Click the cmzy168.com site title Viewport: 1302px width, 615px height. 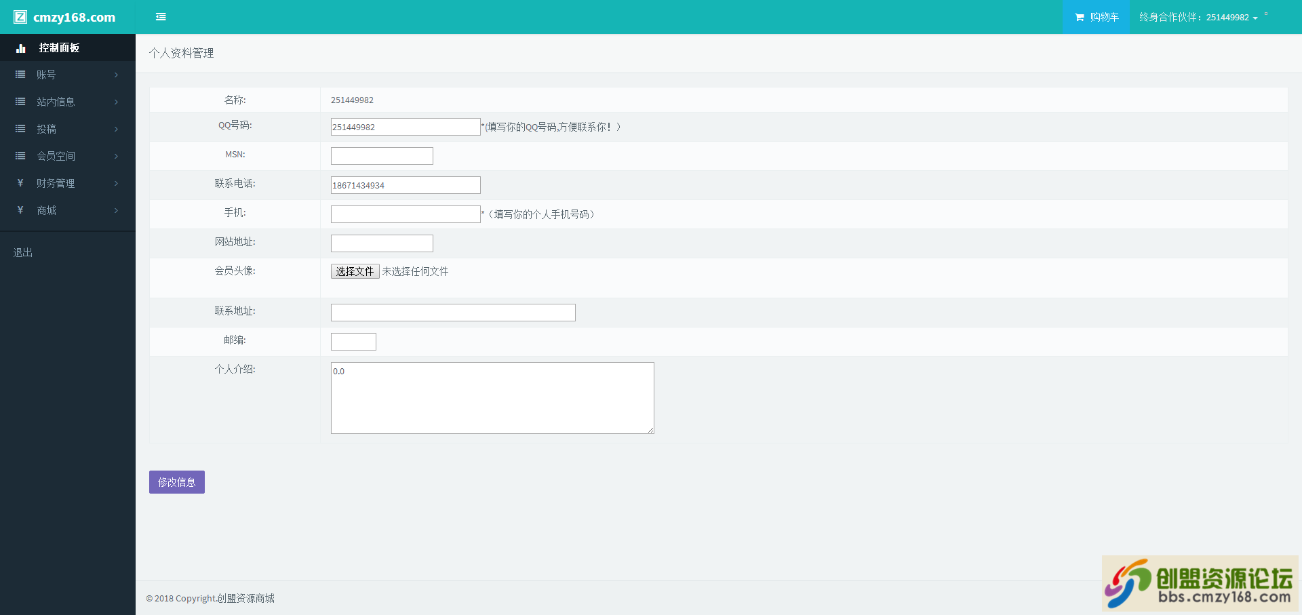click(74, 17)
